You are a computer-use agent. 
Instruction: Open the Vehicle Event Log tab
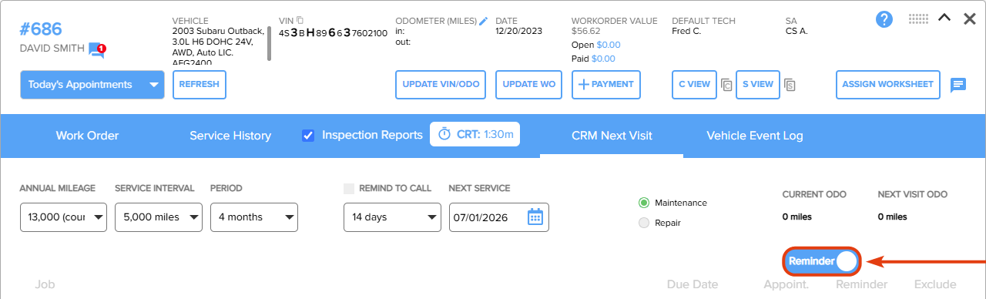755,136
